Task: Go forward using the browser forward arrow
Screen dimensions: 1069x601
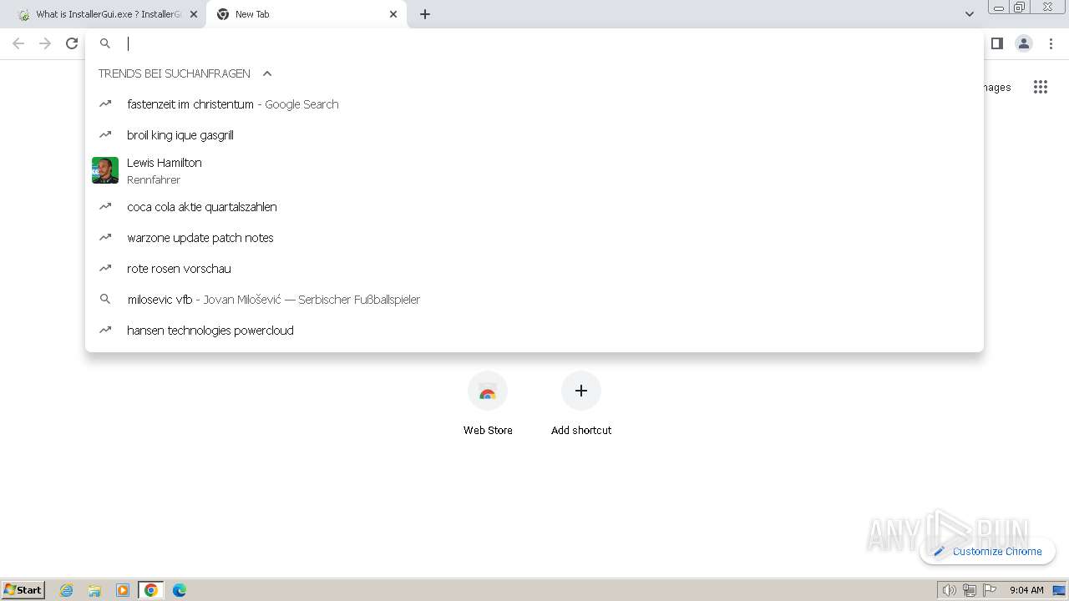Action: 45,43
